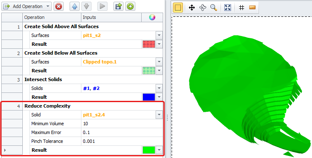Select the pan move tool
Viewport: 312px width, 158px height.
click(191, 8)
